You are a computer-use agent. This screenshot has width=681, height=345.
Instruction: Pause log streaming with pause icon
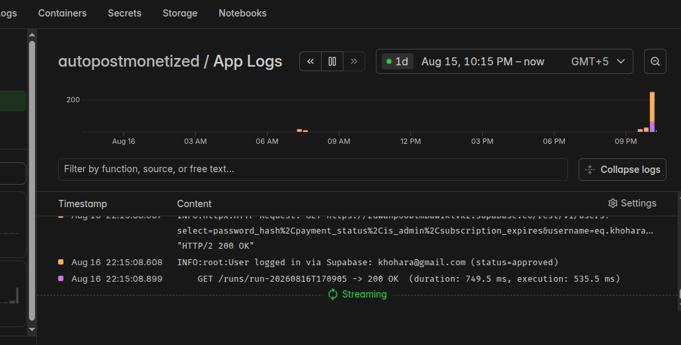(332, 61)
